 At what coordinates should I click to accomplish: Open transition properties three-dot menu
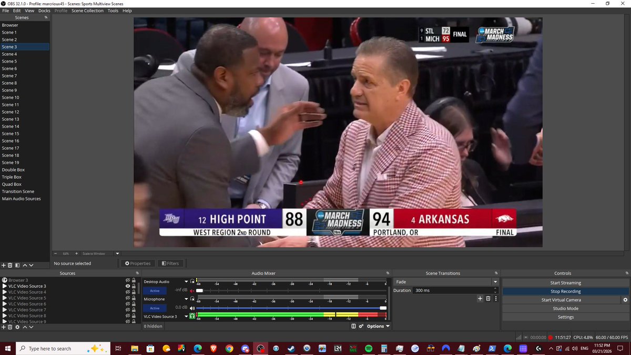495,299
